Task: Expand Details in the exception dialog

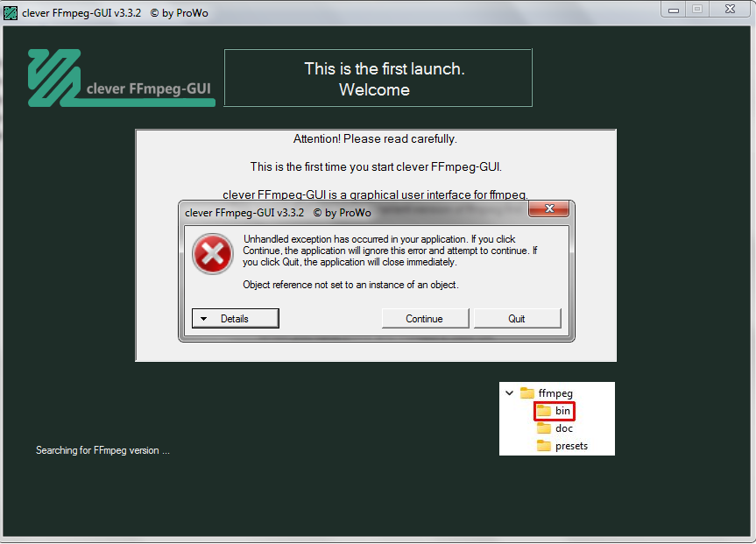Action: tap(236, 318)
